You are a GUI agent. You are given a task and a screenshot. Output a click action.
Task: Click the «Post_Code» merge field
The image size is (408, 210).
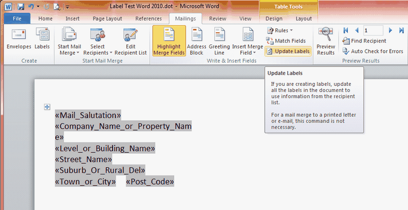(150, 182)
